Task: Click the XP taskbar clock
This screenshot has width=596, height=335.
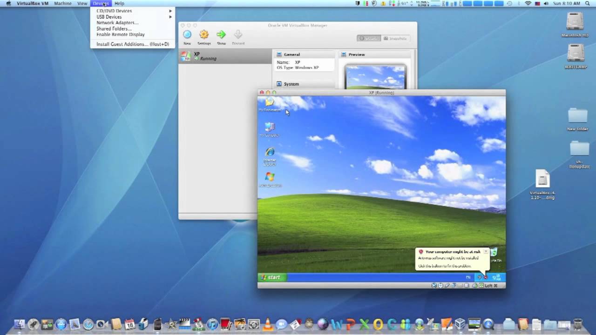Action: tap(496, 277)
